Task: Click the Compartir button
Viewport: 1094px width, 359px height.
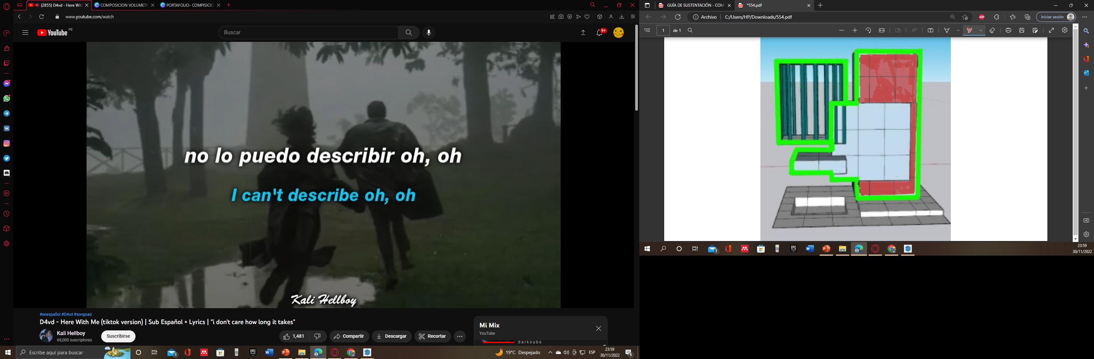Action: (x=349, y=336)
